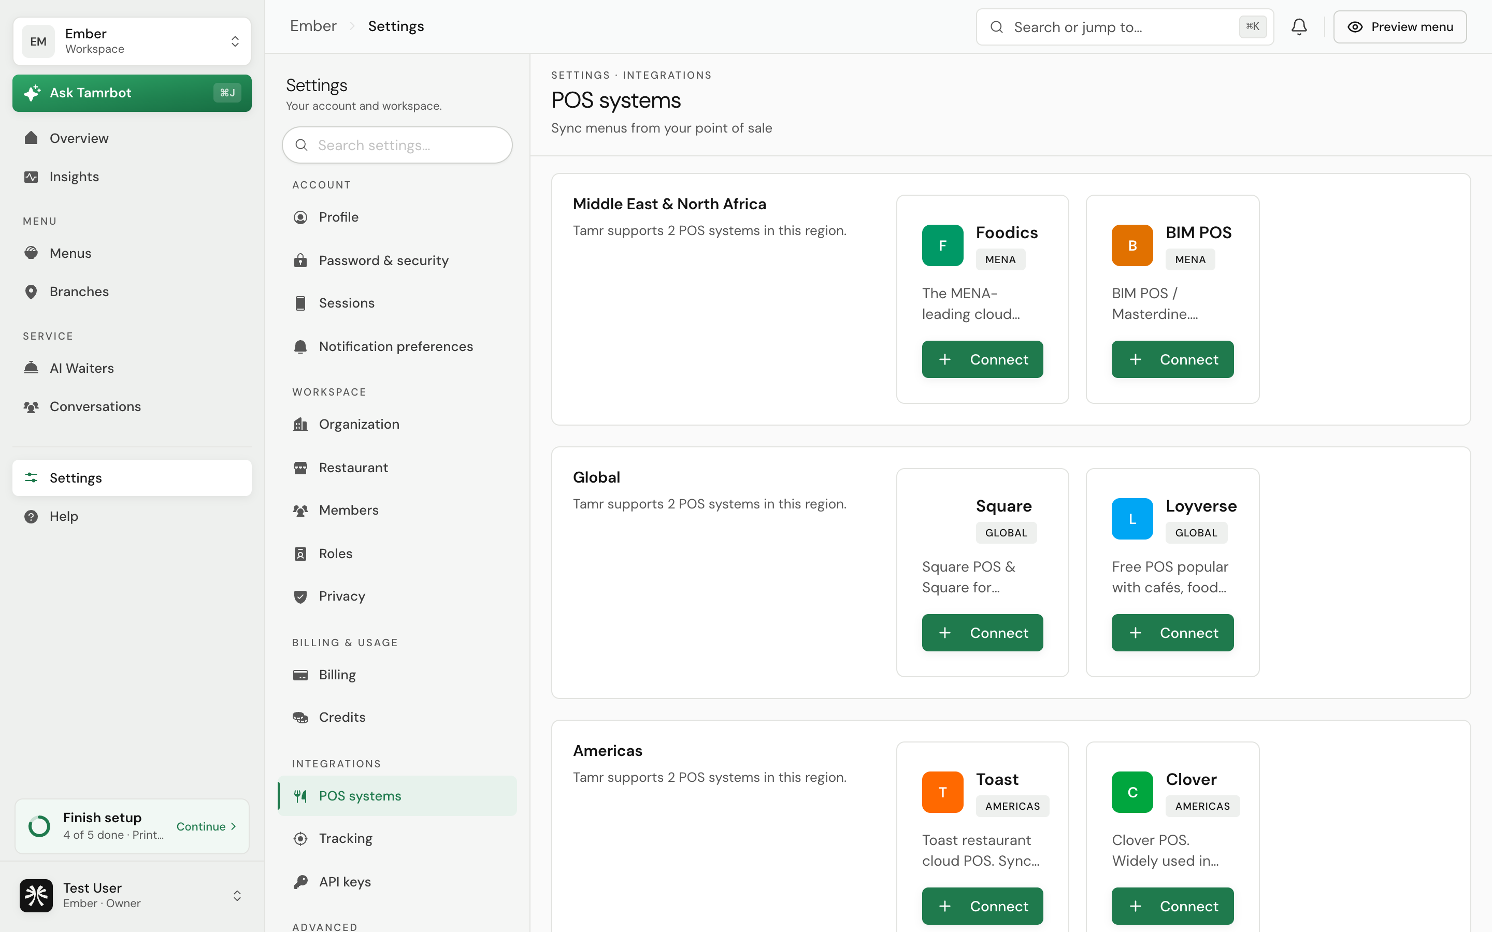The image size is (1492, 932).
Task: Connect the Toast POS
Action: pos(982,906)
